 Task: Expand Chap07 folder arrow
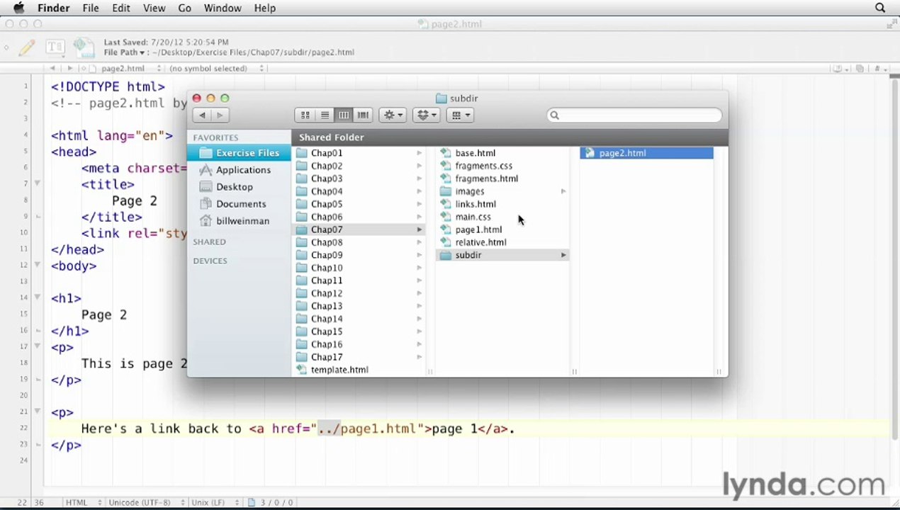pyautogui.click(x=419, y=229)
